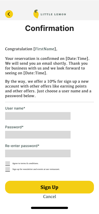Image resolution: width=99 pixels, height=214 pixels.
Task: Click into the Password field
Action: tap(38, 135)
